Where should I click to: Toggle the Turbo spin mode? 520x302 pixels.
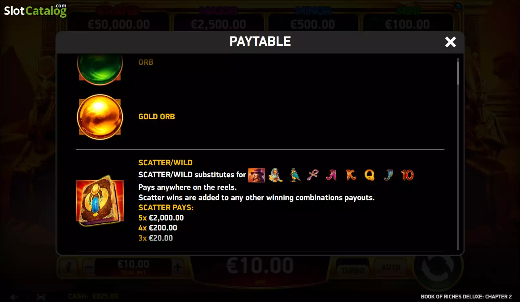[353, 268]
